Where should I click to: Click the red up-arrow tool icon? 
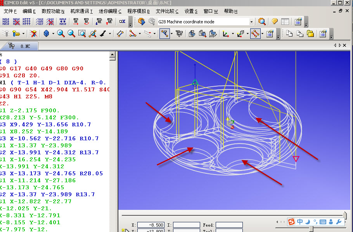pyautogui.click(x=109, y=22)
